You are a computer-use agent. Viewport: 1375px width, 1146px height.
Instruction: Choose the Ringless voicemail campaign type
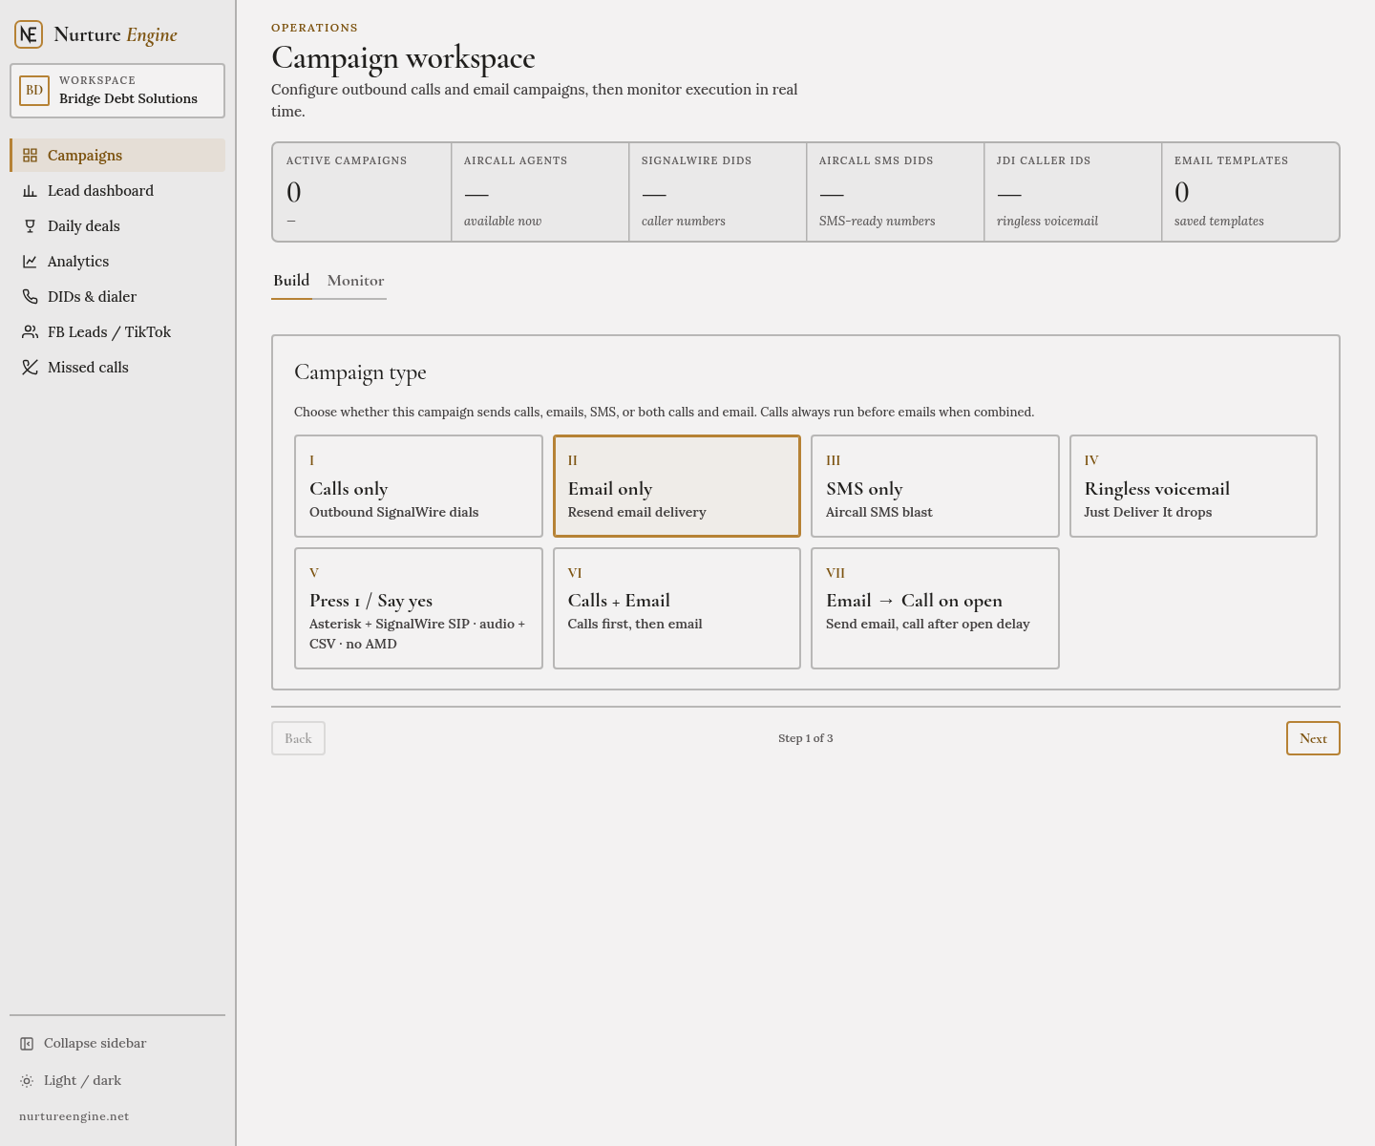pos(1194,486)
